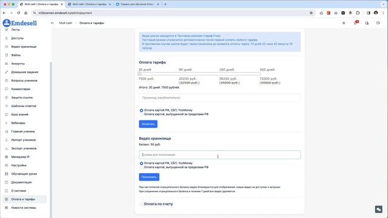This screenshot has width=388, height=218.
Task: Open the tab search dropdown arrow
Action: click(383, 4)
